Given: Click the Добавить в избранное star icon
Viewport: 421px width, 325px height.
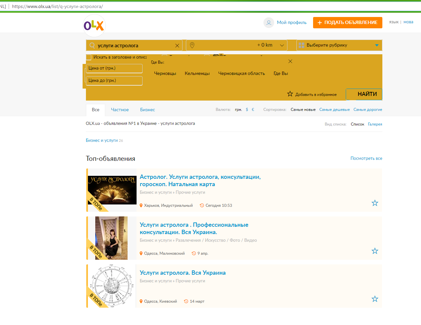Looking at the screenshot, I should [x=290, y=94].
